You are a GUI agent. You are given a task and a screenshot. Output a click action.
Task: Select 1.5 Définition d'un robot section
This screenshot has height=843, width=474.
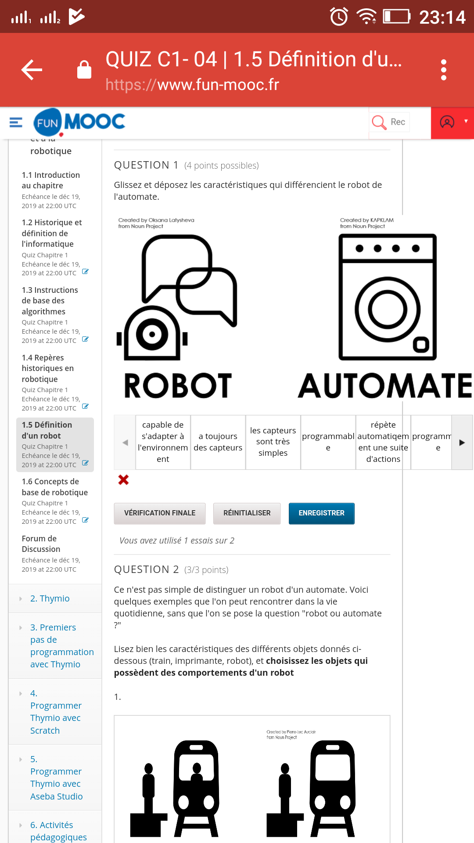click(55, 444)
